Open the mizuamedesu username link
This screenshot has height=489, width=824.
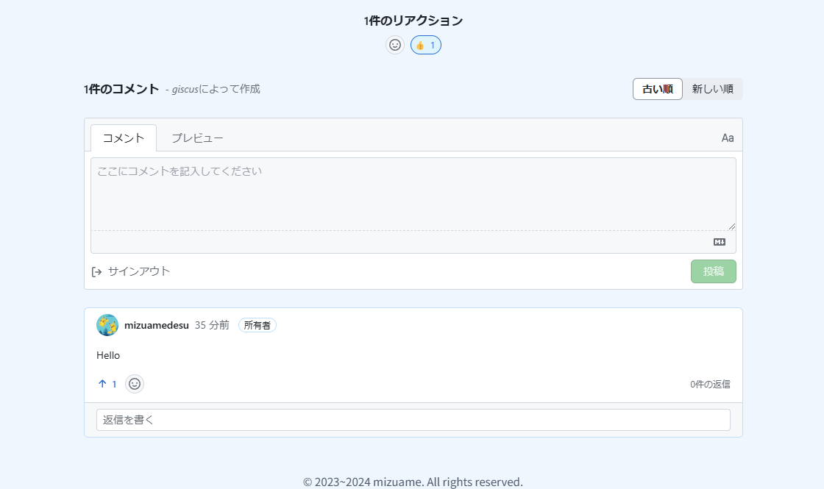(x=157, y=325)
